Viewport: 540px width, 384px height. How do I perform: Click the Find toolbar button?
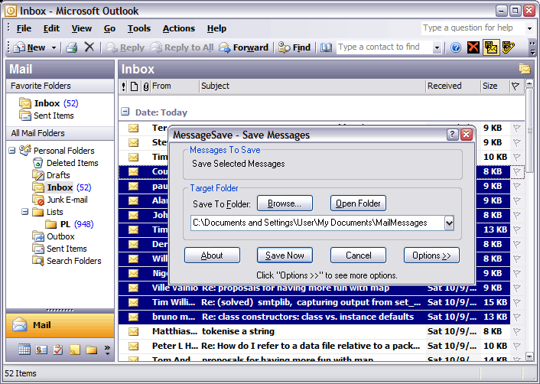tap(294, 47)
